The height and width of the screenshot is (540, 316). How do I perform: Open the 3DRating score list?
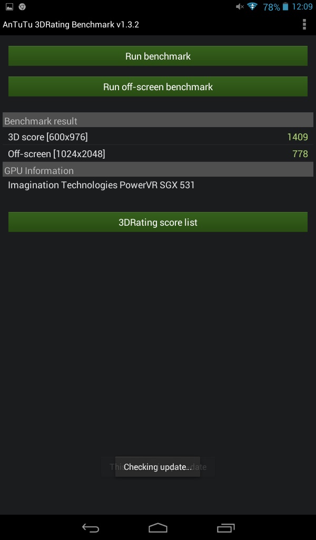click(x=158, y=222)
